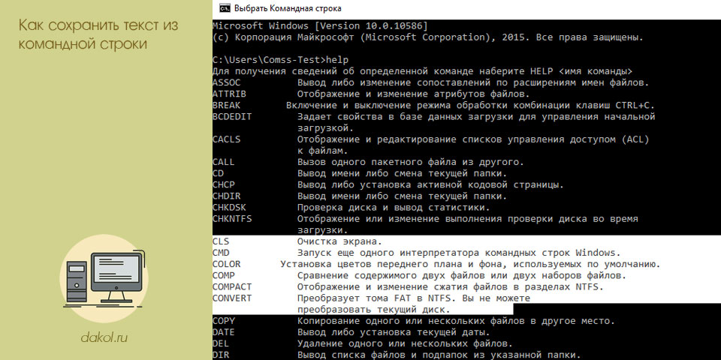Image resolution: width=721 pixels, height=360 pixels.
Task: Click 'Вызов одного пакетного файла из другого.'
Action: click(x=411, y=162)
